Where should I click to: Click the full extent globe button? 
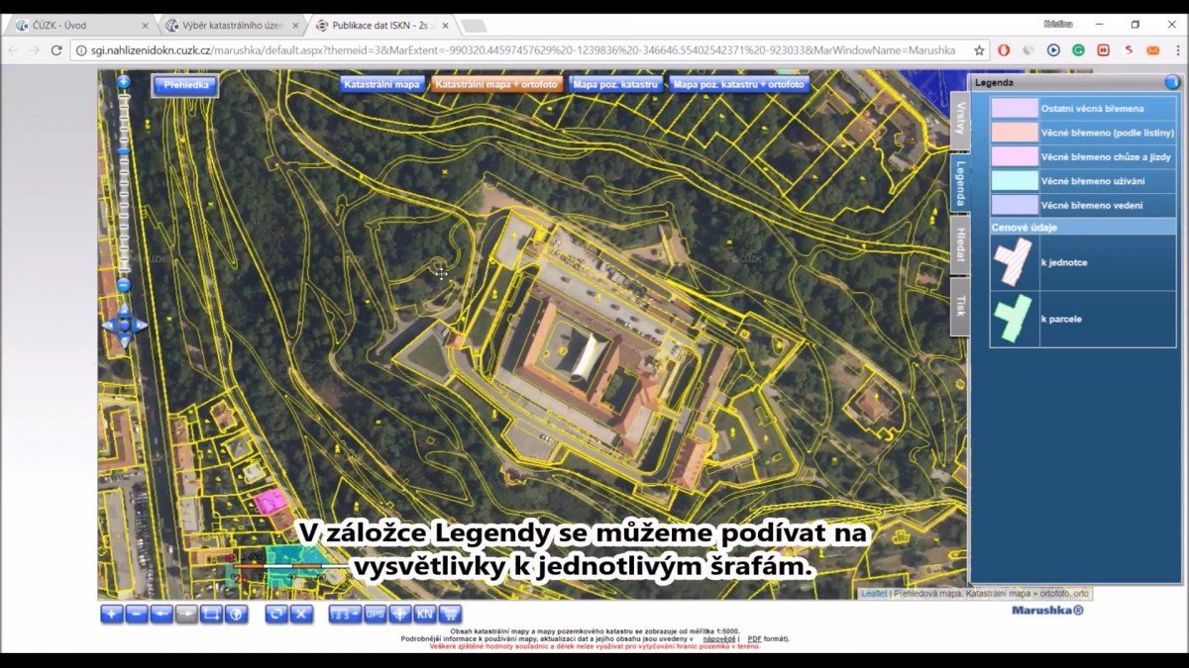coord(236,614)
